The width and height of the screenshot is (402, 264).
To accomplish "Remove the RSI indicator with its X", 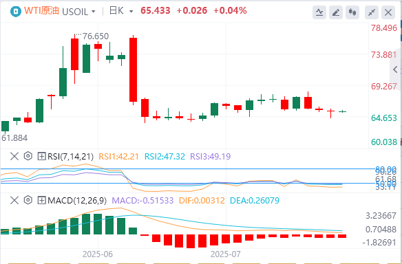I will point(14,156).
